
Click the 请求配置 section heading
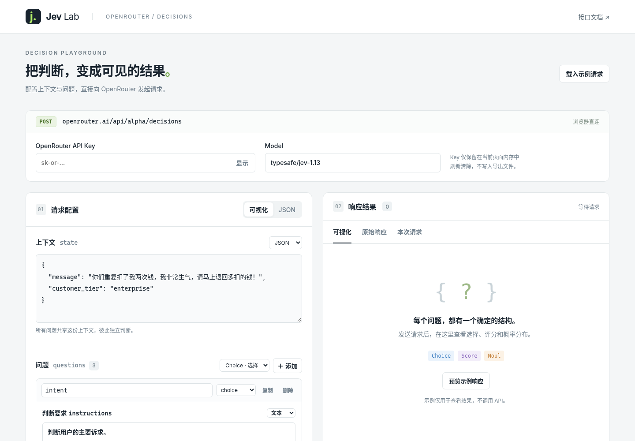65,210
